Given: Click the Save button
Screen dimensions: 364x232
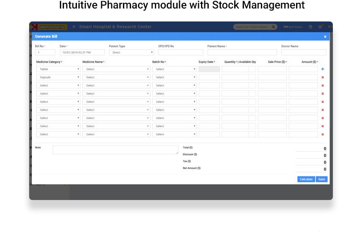Looking at the screenshot, I should pos(322,179).
